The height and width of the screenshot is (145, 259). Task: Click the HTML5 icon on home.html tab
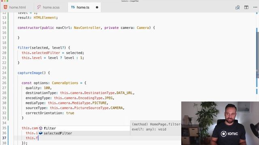(5, 7)
